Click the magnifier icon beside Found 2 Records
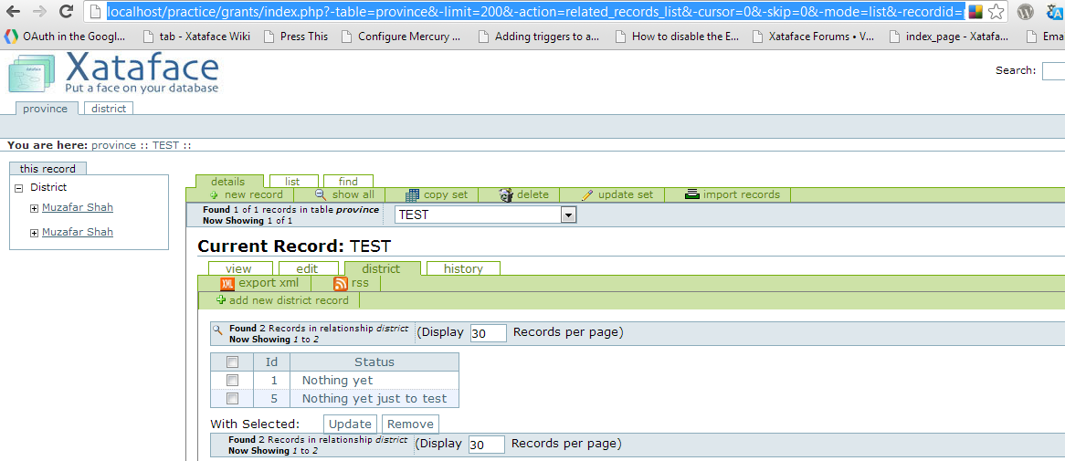Viewport: 1065px width, 461px height. (217, 330)
